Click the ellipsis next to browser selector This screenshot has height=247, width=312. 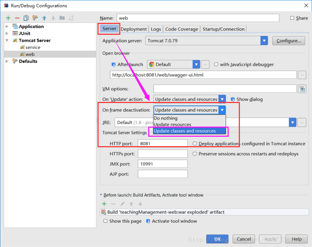pyautogui.click(x=205, y=64)
